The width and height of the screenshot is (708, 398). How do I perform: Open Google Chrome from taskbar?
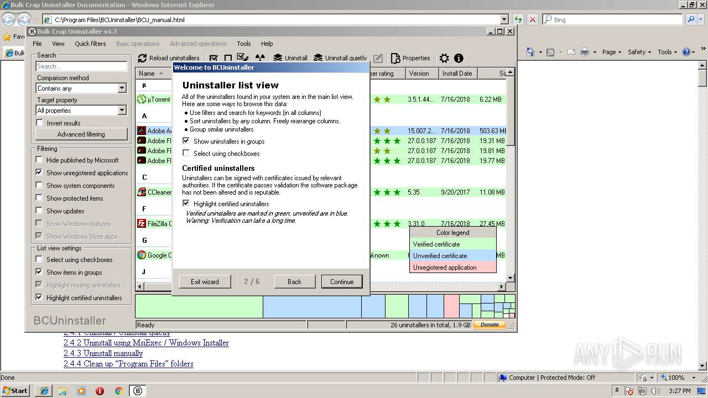click(118, 390)
